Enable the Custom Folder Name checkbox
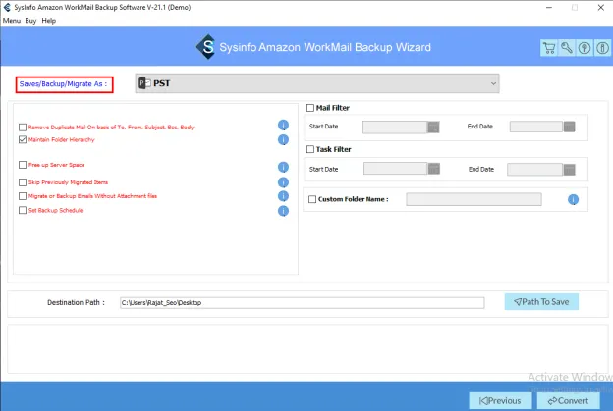The width and height of the screenshot is (613, 411). [312, 200]
